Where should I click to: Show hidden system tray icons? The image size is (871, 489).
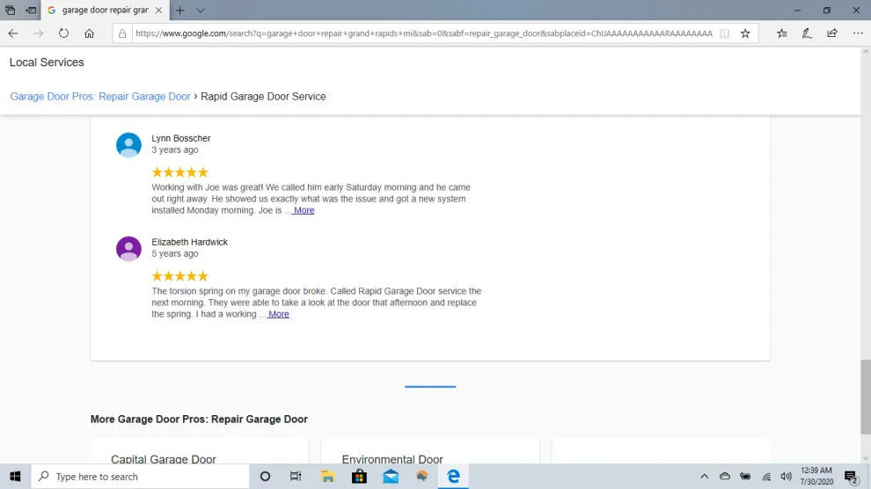click(705, 476)
